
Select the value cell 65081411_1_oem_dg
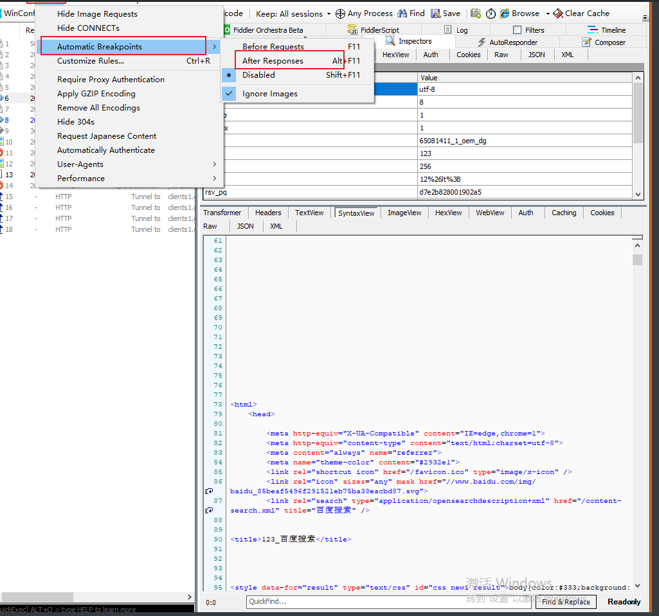coord(525,141)
